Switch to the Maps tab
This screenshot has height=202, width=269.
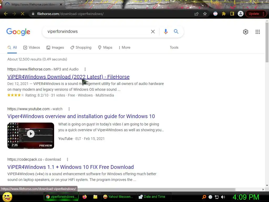pos(105,48)
